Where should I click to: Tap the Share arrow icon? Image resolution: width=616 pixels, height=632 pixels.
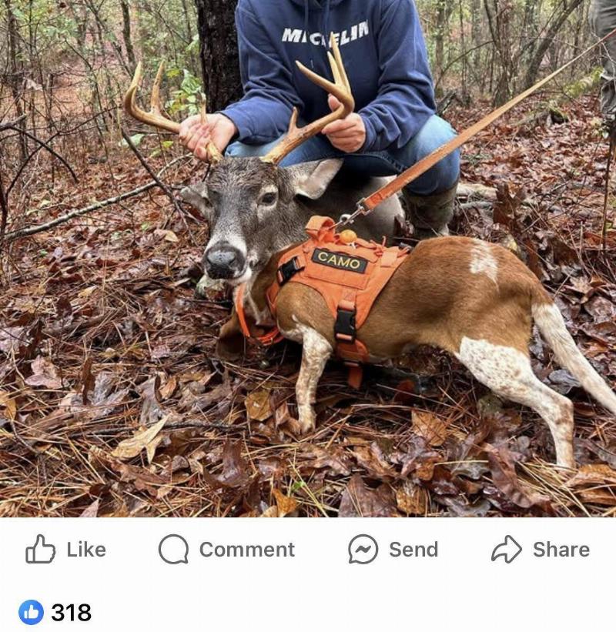506,550
